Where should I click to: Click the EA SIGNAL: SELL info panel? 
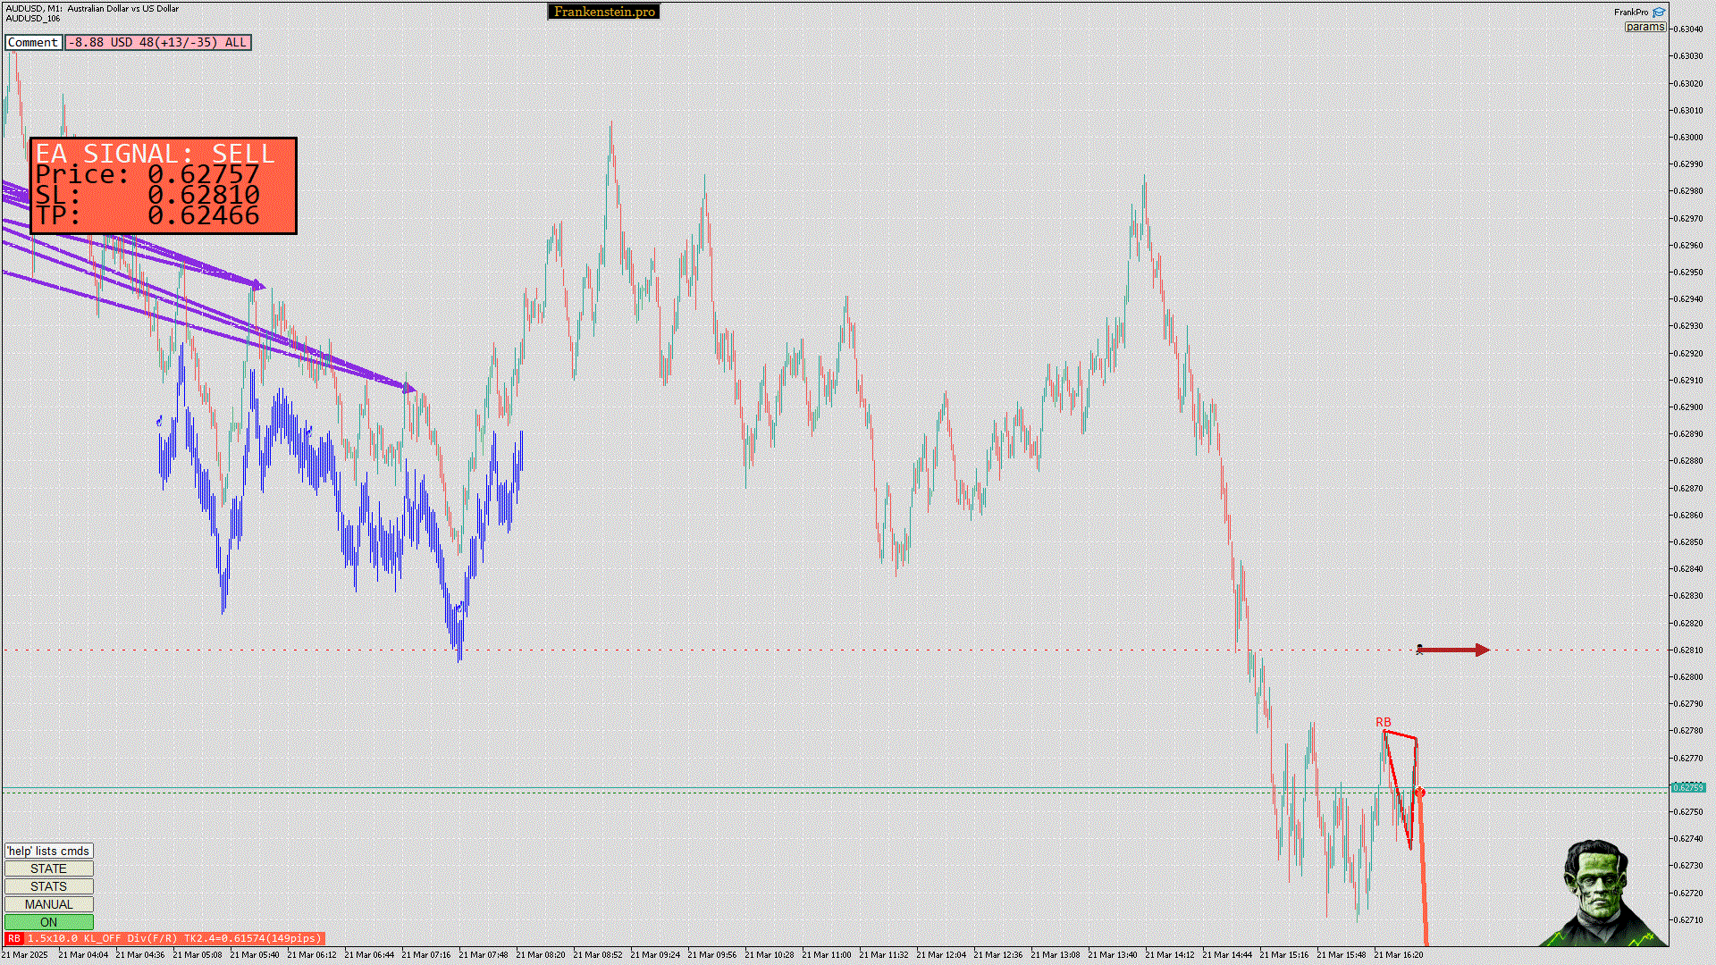[x=164, y=186]
